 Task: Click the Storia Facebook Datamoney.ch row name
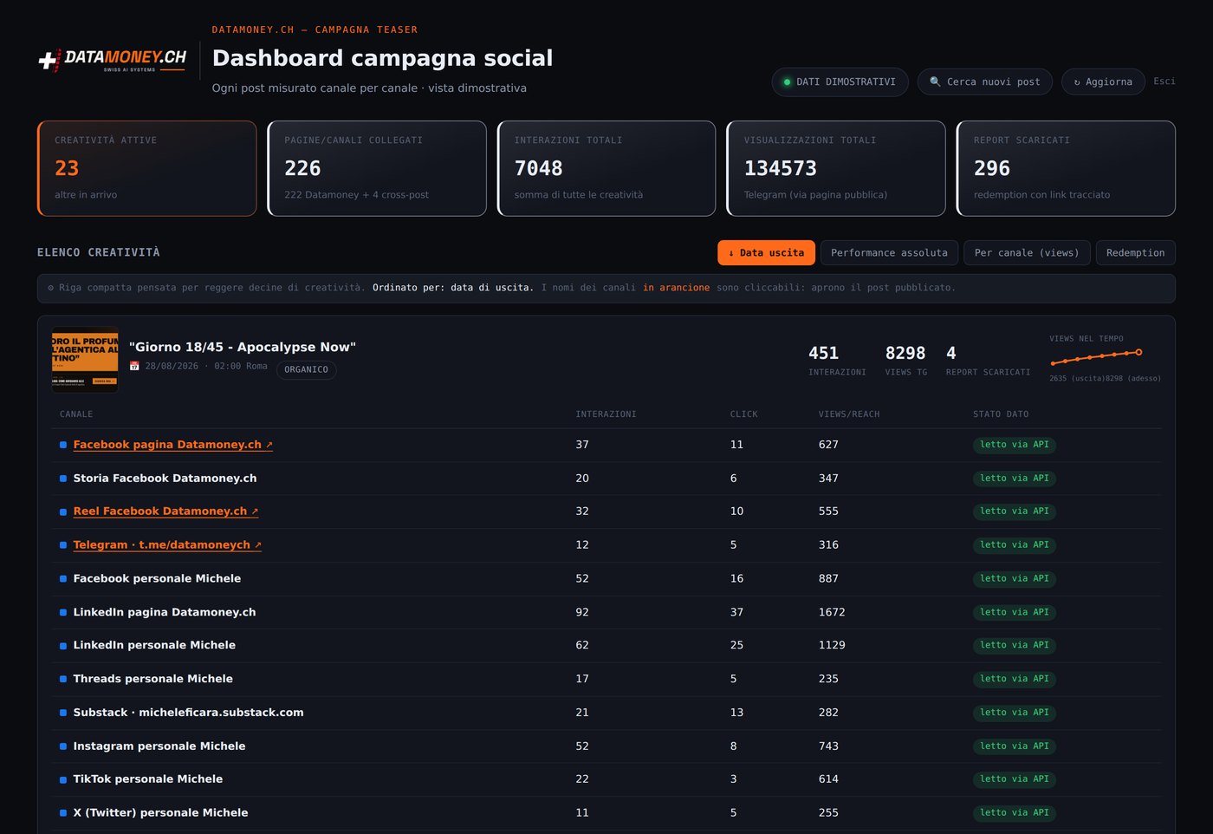(x=165, y=479)
